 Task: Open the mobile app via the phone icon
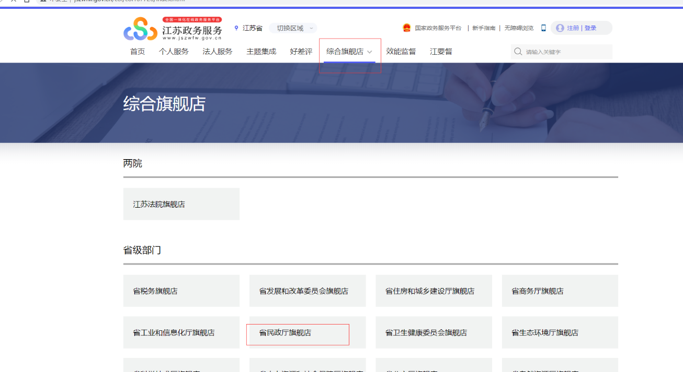(x=543, y=28)
